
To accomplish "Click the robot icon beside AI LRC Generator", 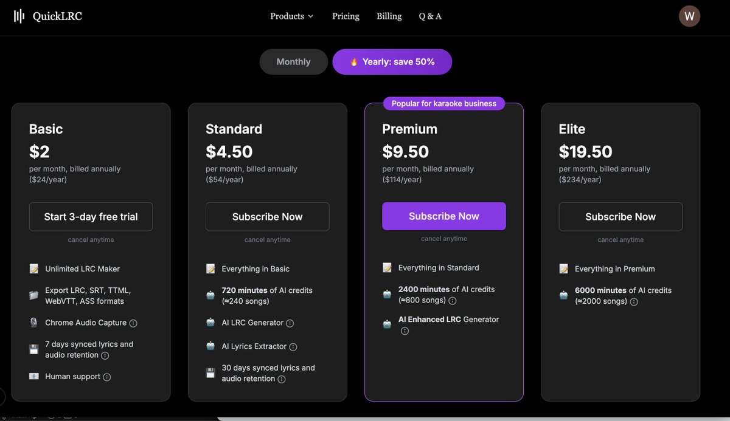I will click(210, 323).
